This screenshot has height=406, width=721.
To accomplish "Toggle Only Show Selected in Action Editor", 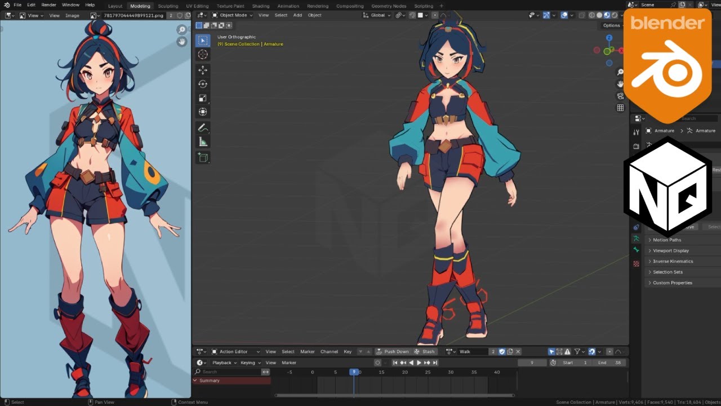I will tap(551, 351).
